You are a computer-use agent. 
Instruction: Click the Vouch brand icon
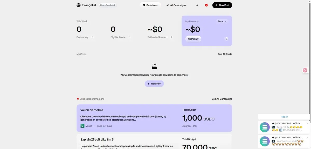coord(82,126)
